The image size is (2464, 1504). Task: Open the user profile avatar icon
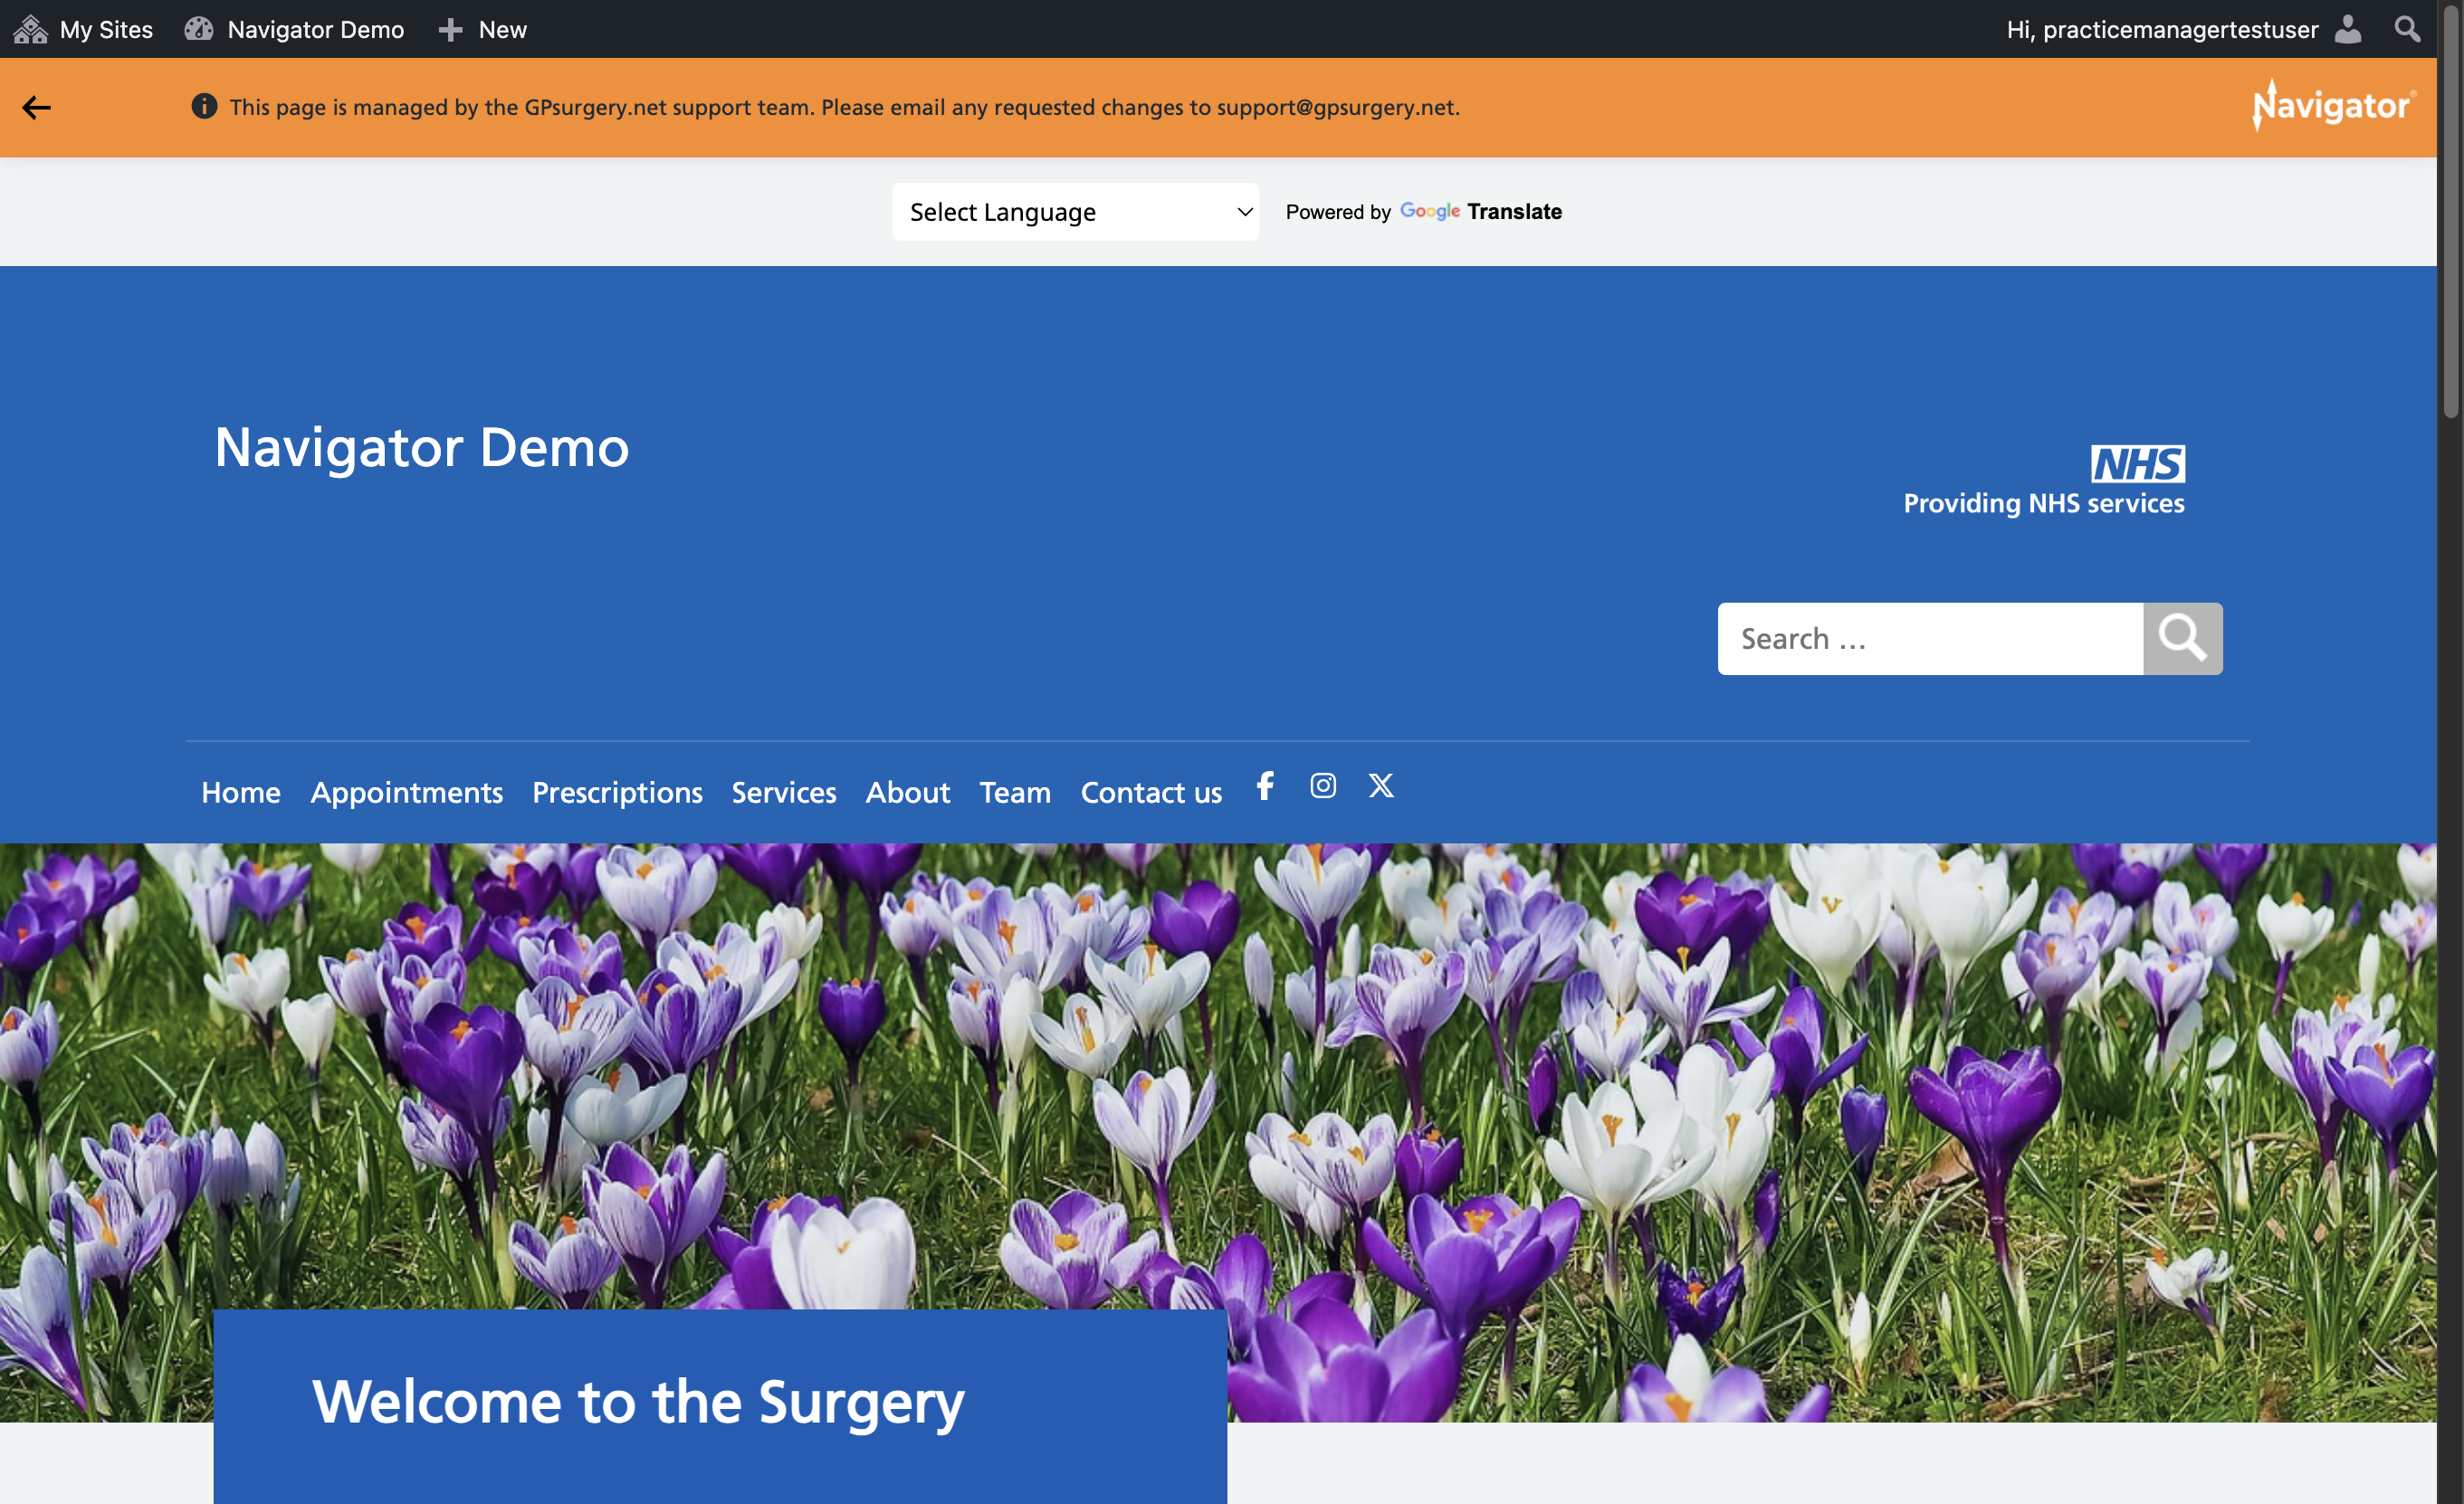[2348, 29]
